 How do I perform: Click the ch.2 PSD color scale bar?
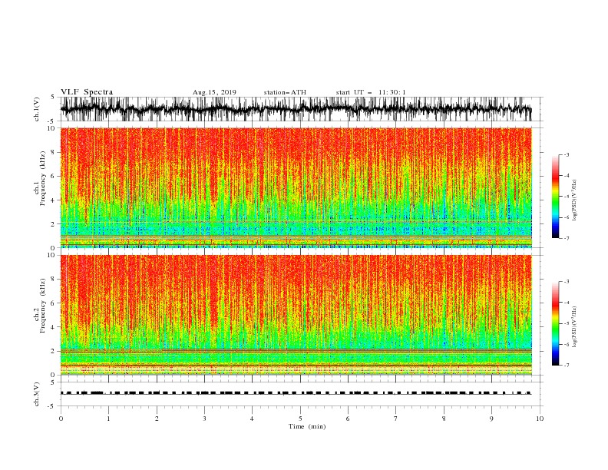click(556, 323)
